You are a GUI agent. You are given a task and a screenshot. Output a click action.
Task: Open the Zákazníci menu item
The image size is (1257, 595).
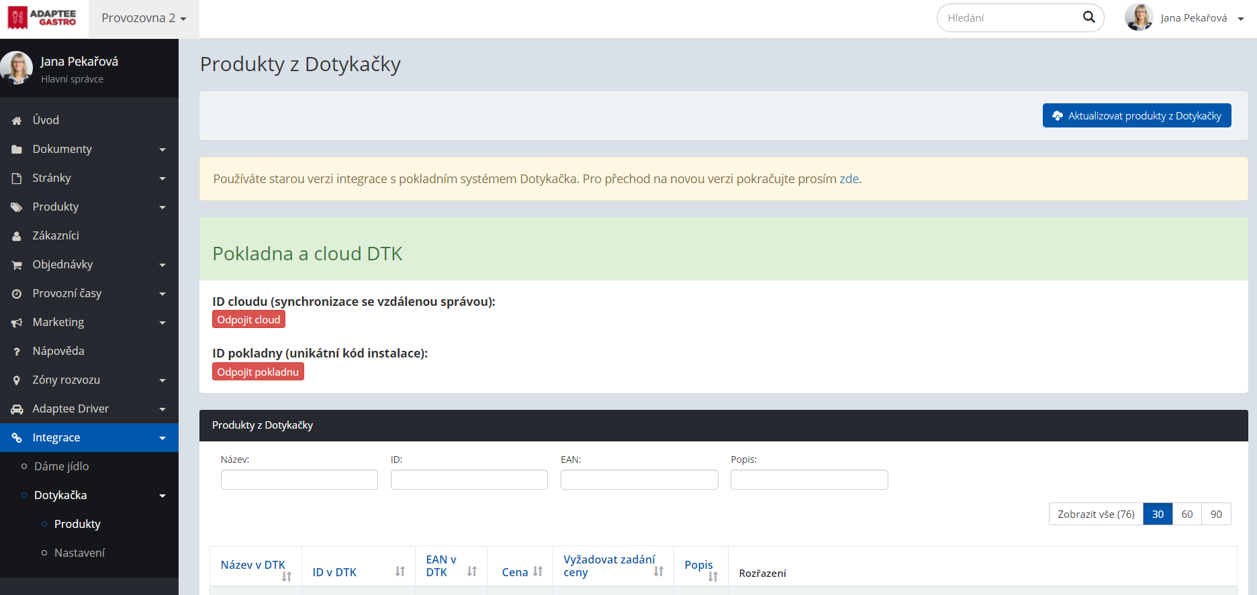89,235
